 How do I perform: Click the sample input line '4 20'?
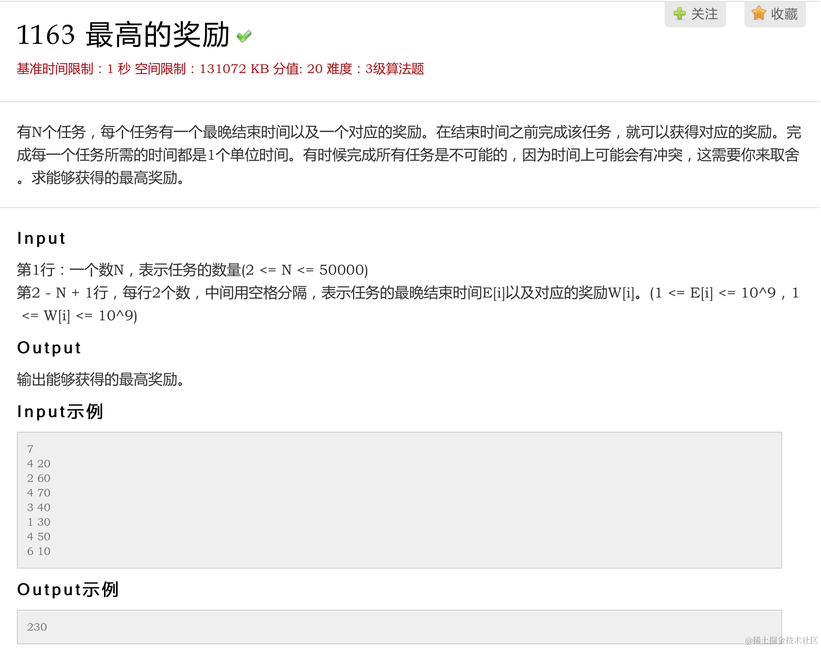(39, 464)
